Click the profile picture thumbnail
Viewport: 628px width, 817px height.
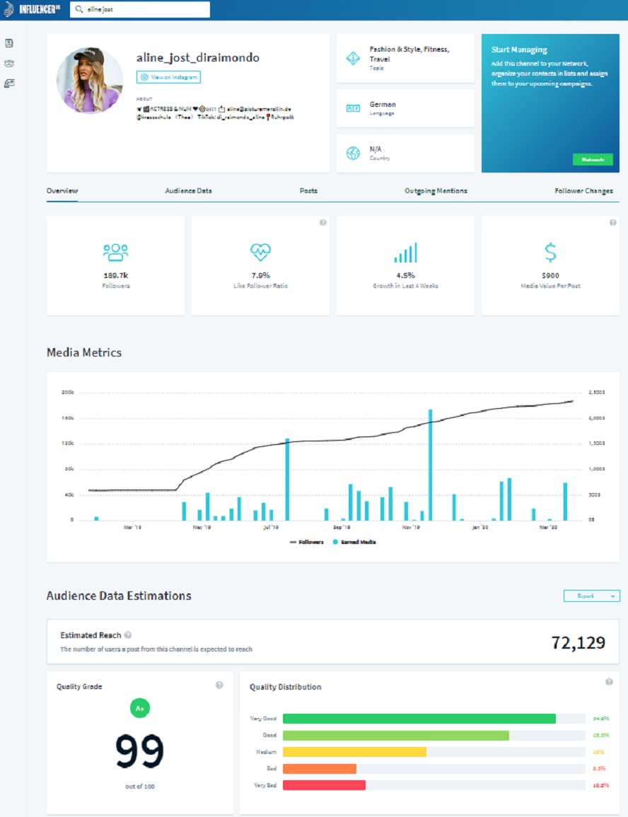(x=90, y=80)
